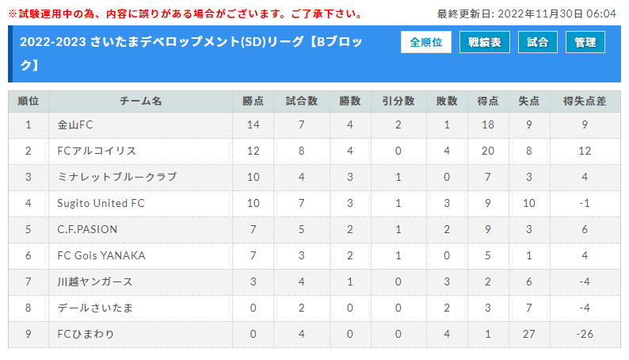Select the デールさいたま team name
This screenshot has height=360, width=629.
point(95,308)
